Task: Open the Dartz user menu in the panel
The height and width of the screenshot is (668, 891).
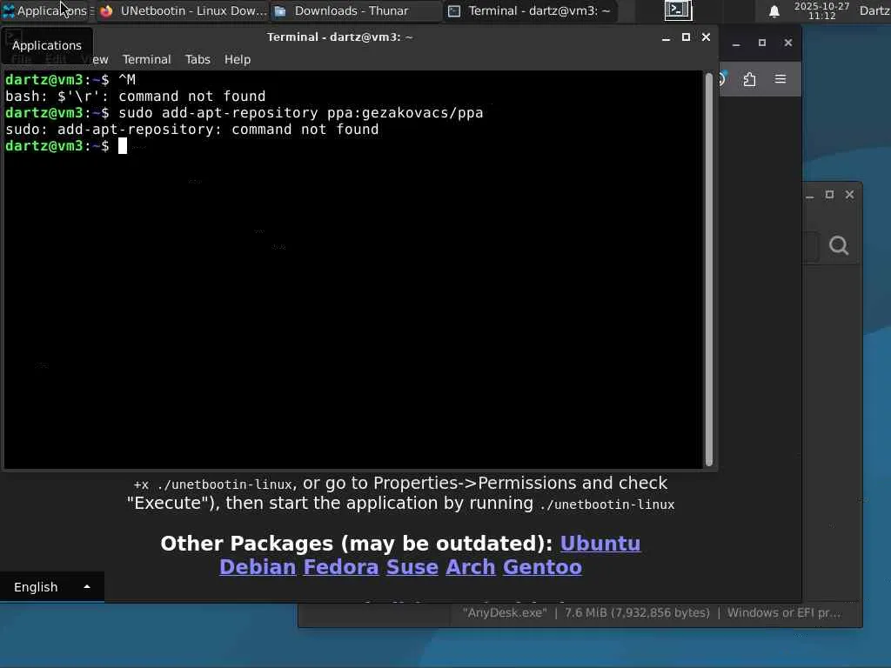Action: pyautogui.click(x=874, y=10)
